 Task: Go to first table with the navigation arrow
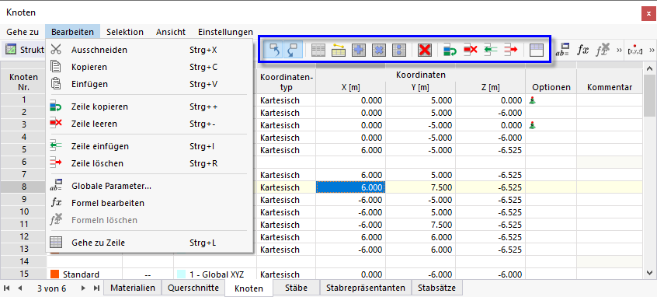pos(8,288)
